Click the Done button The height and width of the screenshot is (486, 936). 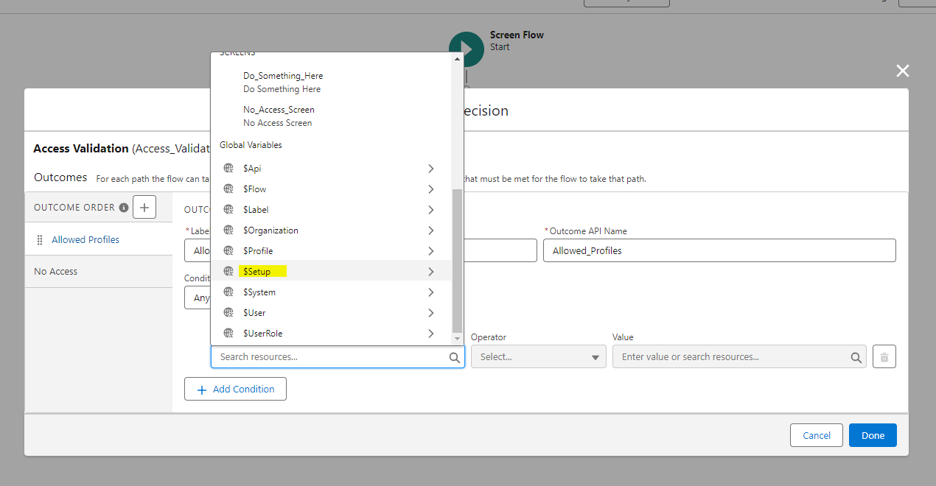[x=872, y=435]
